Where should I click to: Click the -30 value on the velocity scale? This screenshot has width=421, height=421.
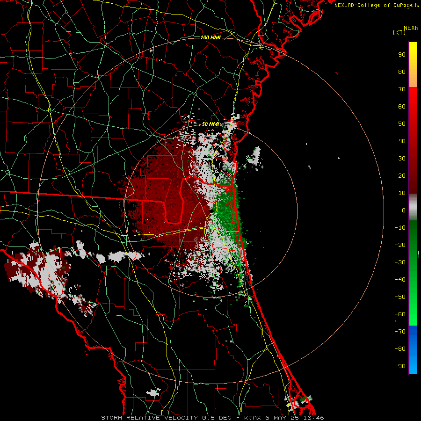click(x=400, y=262)
